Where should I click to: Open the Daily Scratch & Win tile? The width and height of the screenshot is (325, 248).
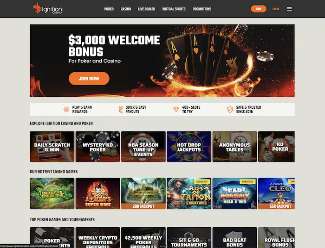pos(52,146)
